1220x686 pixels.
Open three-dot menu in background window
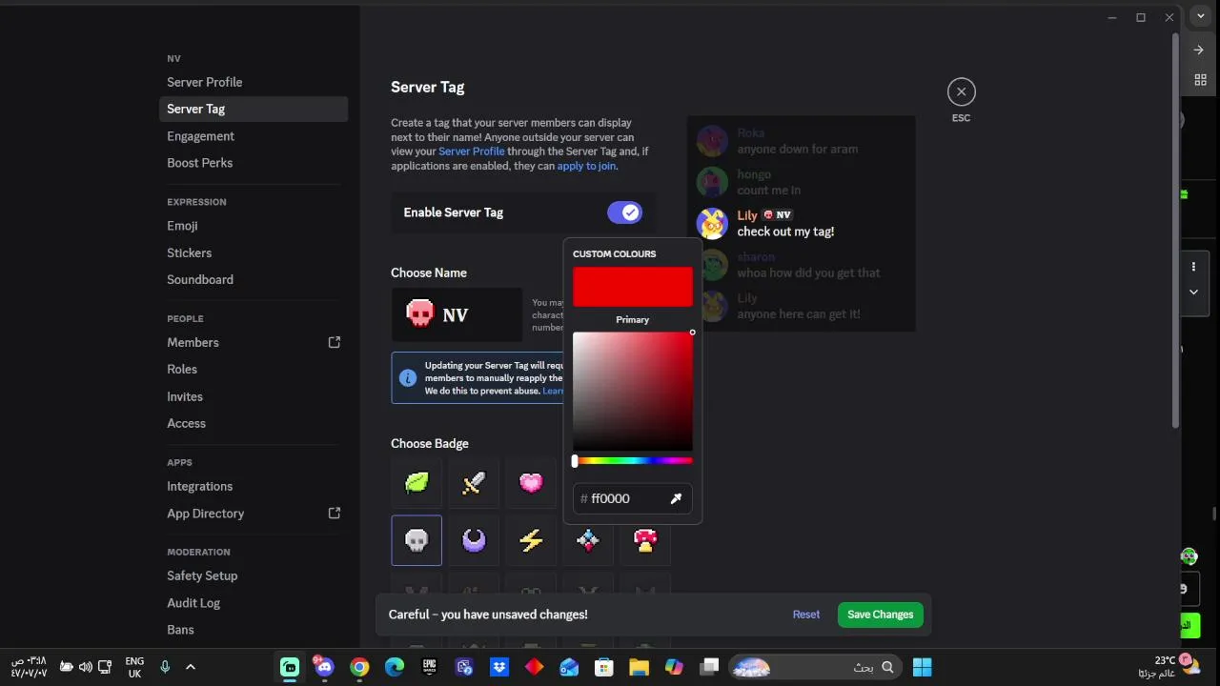(1193, 267)
